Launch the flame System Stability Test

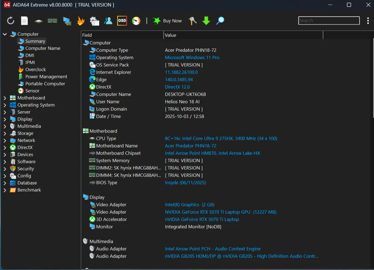pos(80,21)
